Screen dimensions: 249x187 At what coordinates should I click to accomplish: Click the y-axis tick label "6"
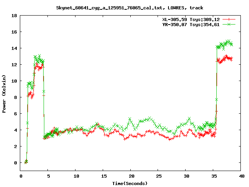click(x=16, y=114)
